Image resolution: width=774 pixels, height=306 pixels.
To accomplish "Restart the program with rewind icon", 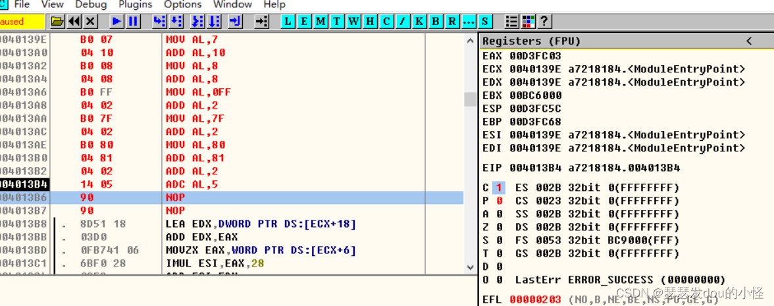I will (x=74, y=21).
